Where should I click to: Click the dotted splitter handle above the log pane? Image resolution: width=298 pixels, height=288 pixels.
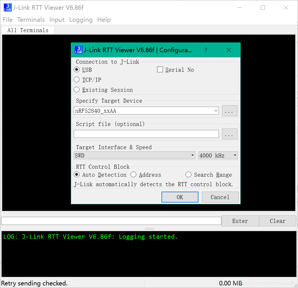(149, 229)
